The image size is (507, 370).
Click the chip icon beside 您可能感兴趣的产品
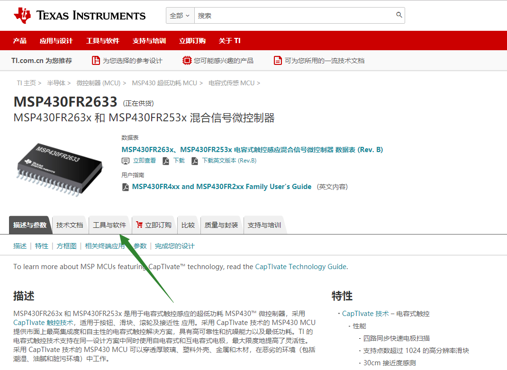pos(187,61)
